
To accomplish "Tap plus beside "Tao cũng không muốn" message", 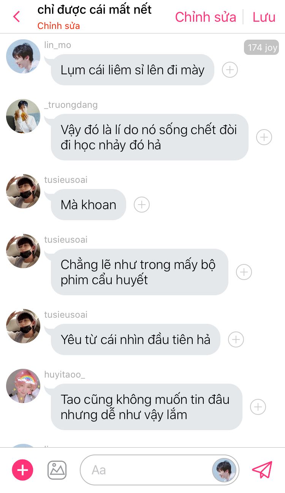I will pyautogui.click(x=258, y=407).
